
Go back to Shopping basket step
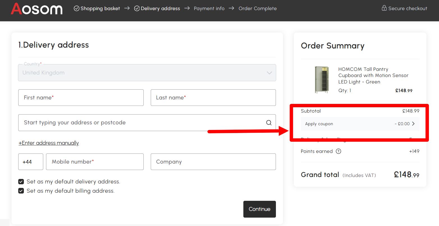click(100, 8)
